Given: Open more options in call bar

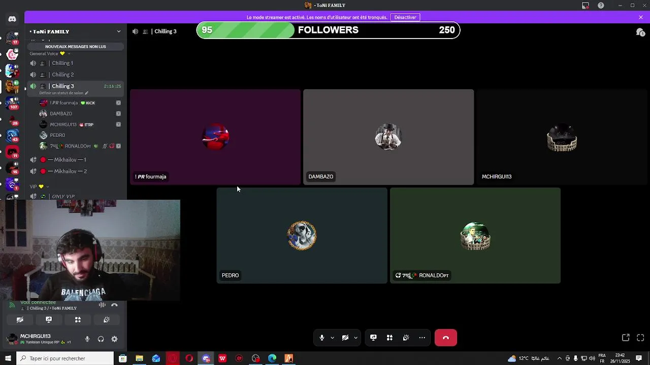Looking at the screenshot, I should [x=422, y=338].
